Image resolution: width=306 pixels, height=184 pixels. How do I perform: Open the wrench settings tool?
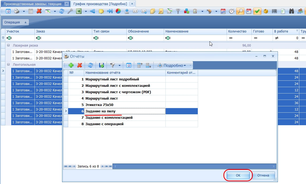(70, 11)
